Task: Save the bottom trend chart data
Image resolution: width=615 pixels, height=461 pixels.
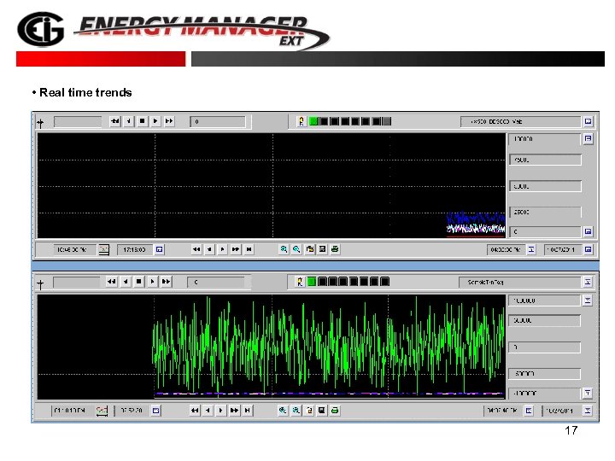Action: 322,411
